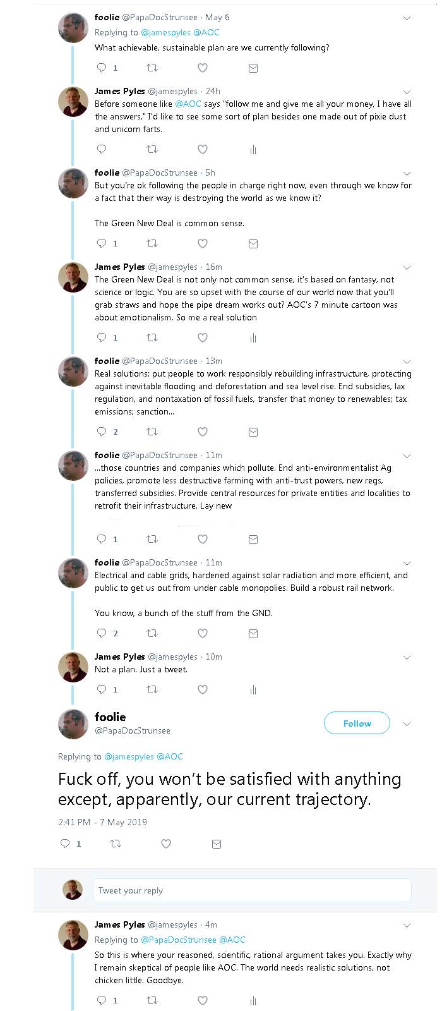Like James Pyles' 4m Goodbye tweet
The height and width of the screenshot is (1011, 442).
click(203, 1000)
